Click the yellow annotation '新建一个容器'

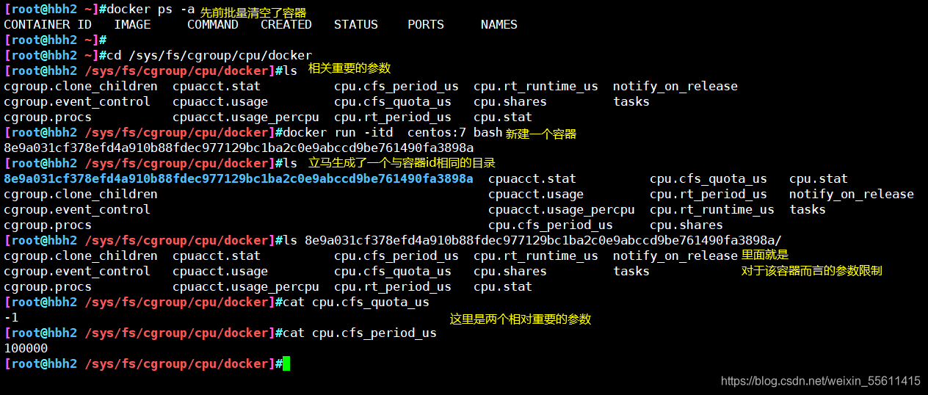541,134
